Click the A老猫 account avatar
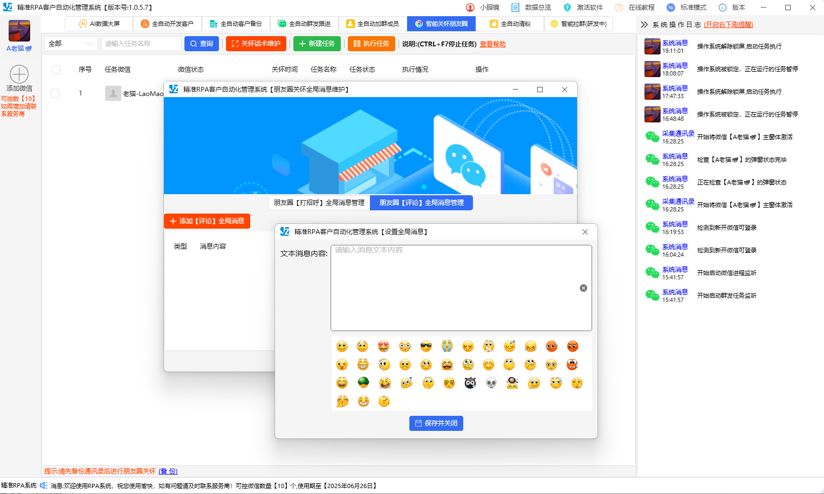Image resolution: width=824 pixels, height=494 pixels. pos(19,31)
